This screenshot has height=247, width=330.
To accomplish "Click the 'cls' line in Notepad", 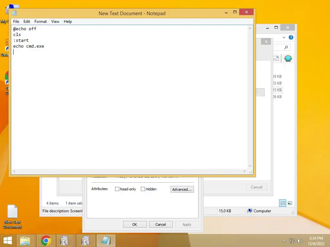I will 17,35.
